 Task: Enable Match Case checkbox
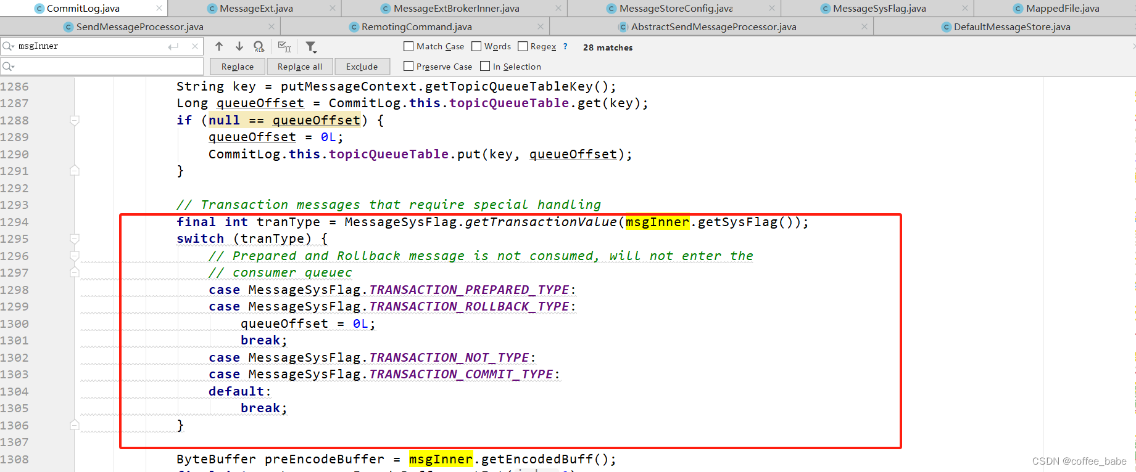pos(408,46)
